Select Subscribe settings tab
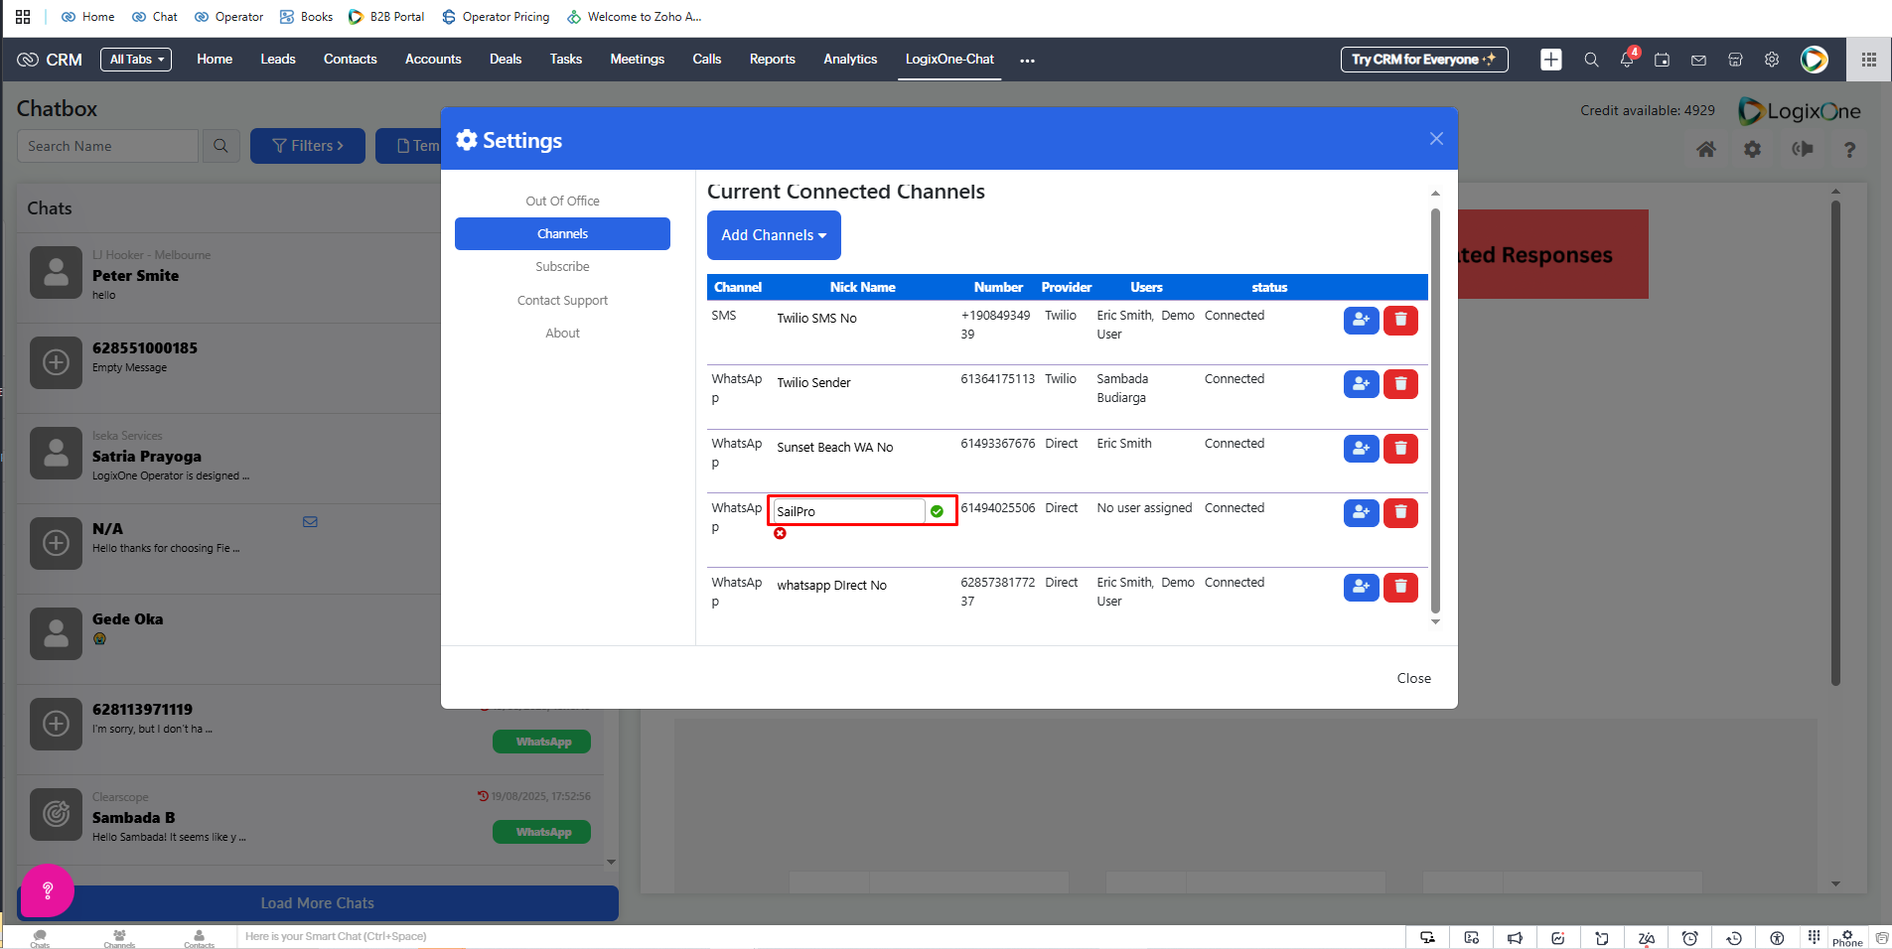This screenshot has height=949, width=1892. pyautogui.click(x=562, y=267)
